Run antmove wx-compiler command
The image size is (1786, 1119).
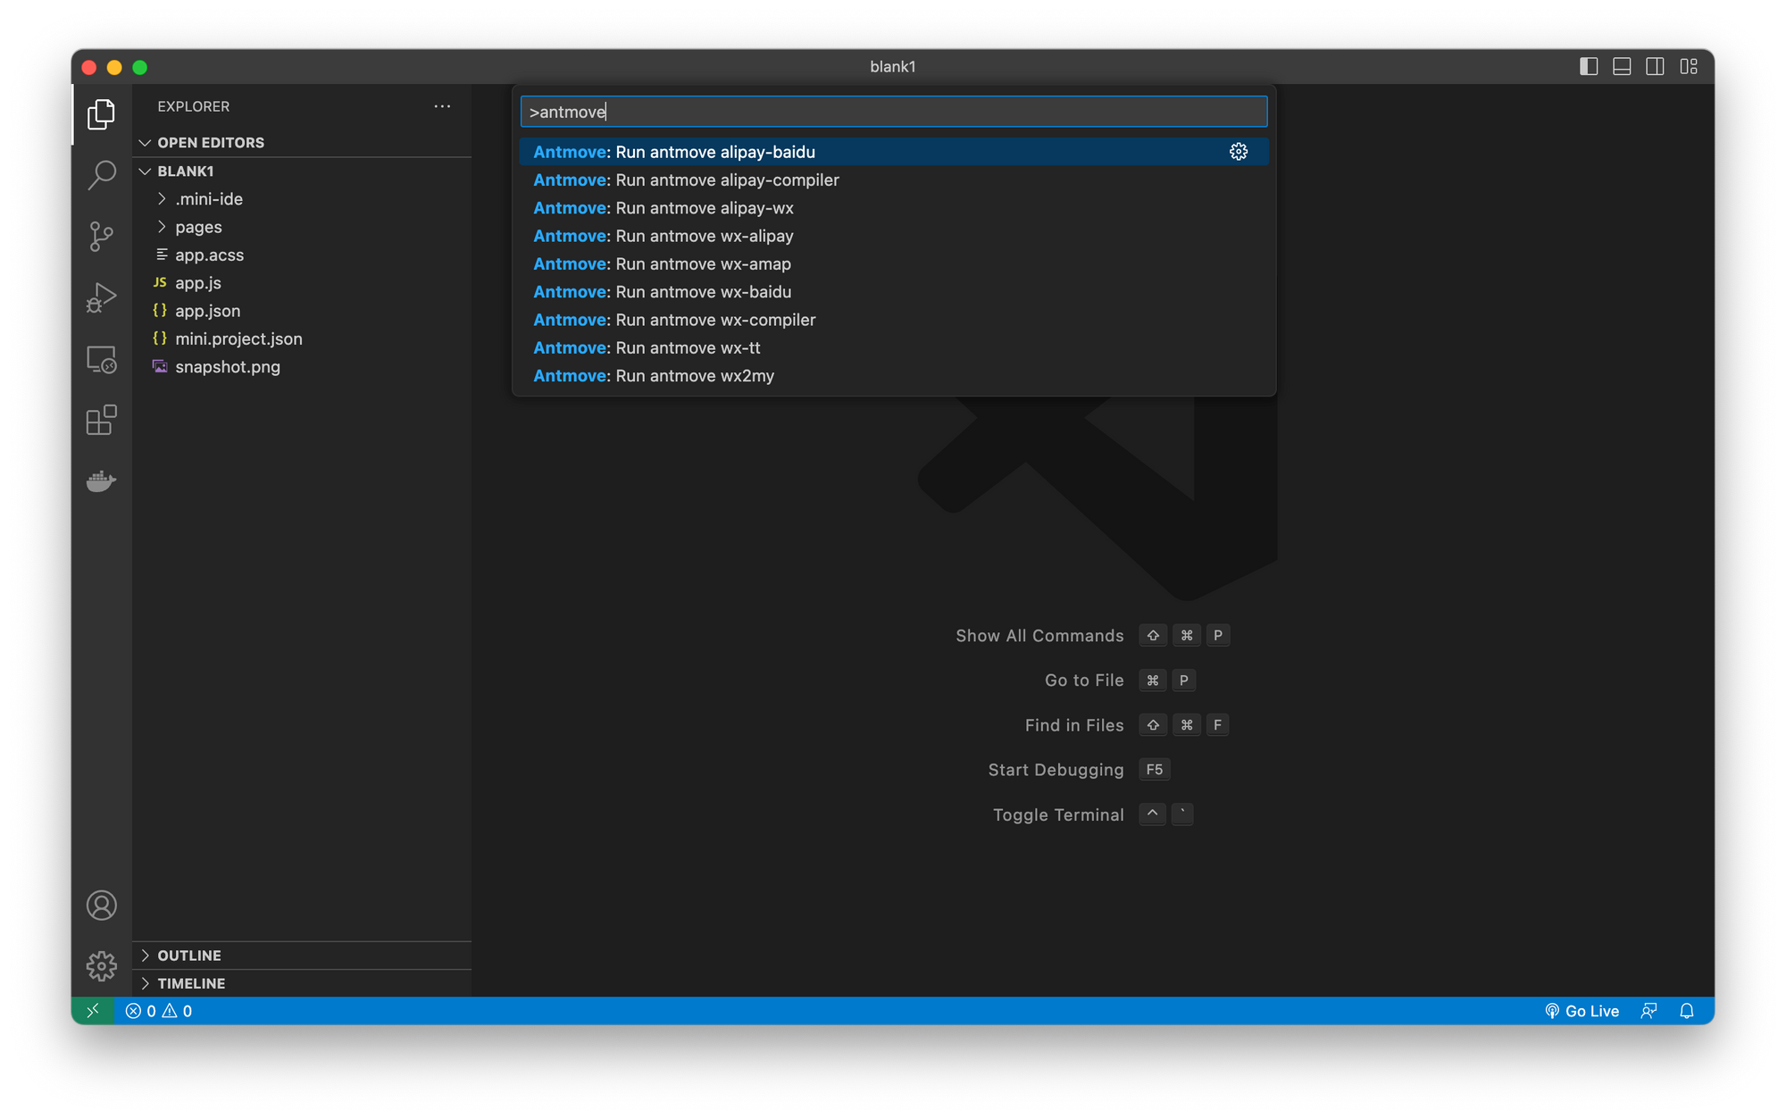(x=894, y=320)
